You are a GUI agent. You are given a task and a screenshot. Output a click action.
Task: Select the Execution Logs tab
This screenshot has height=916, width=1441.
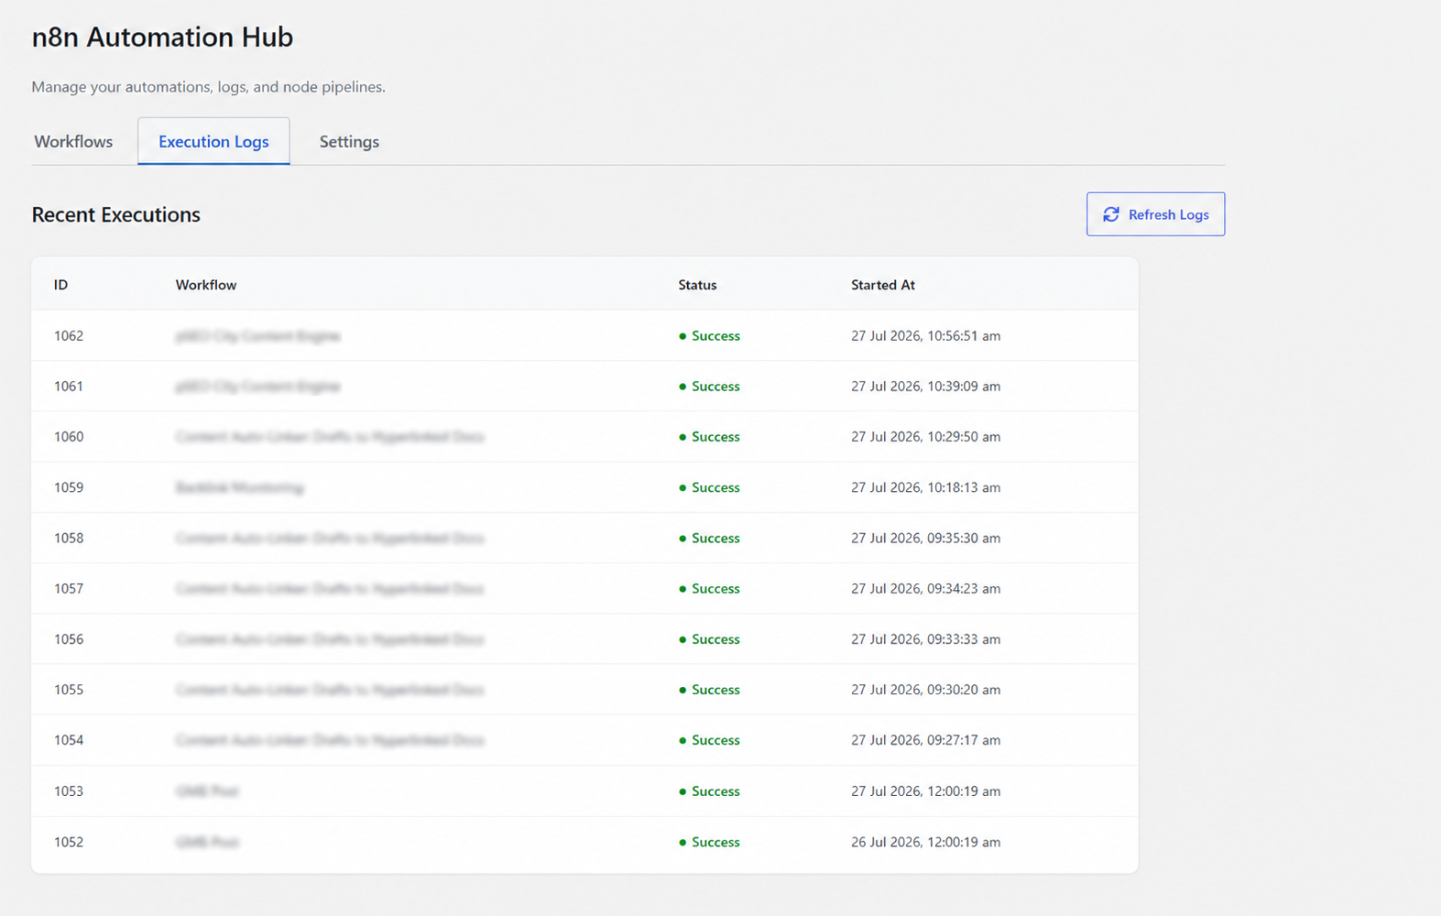[x=213, y=141]
